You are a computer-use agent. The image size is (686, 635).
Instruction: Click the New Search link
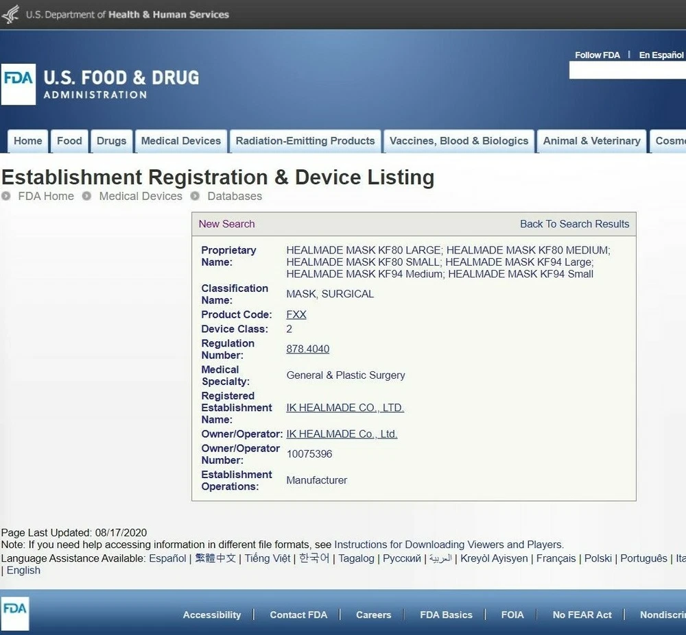tap(226, 224)
